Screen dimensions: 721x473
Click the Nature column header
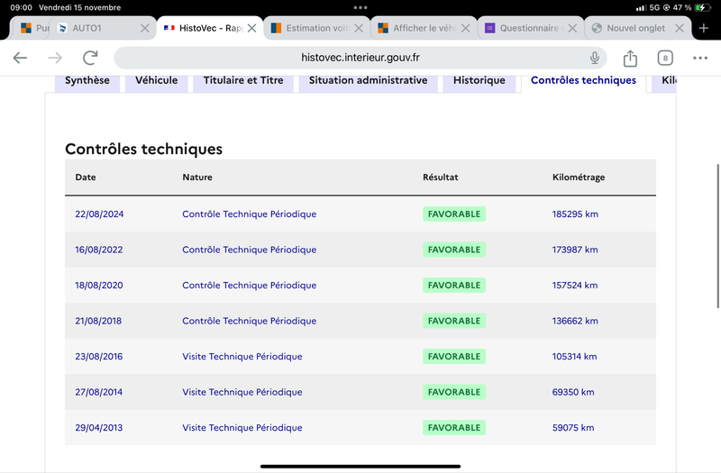pyautogui.click(x=197, y=177)
